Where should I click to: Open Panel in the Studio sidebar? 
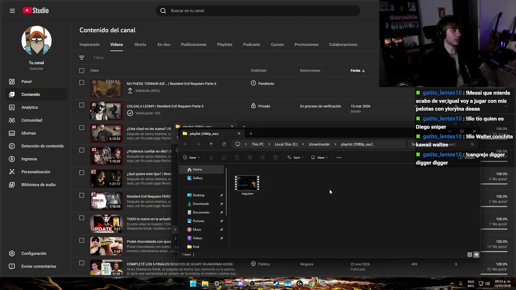[26, 81]
